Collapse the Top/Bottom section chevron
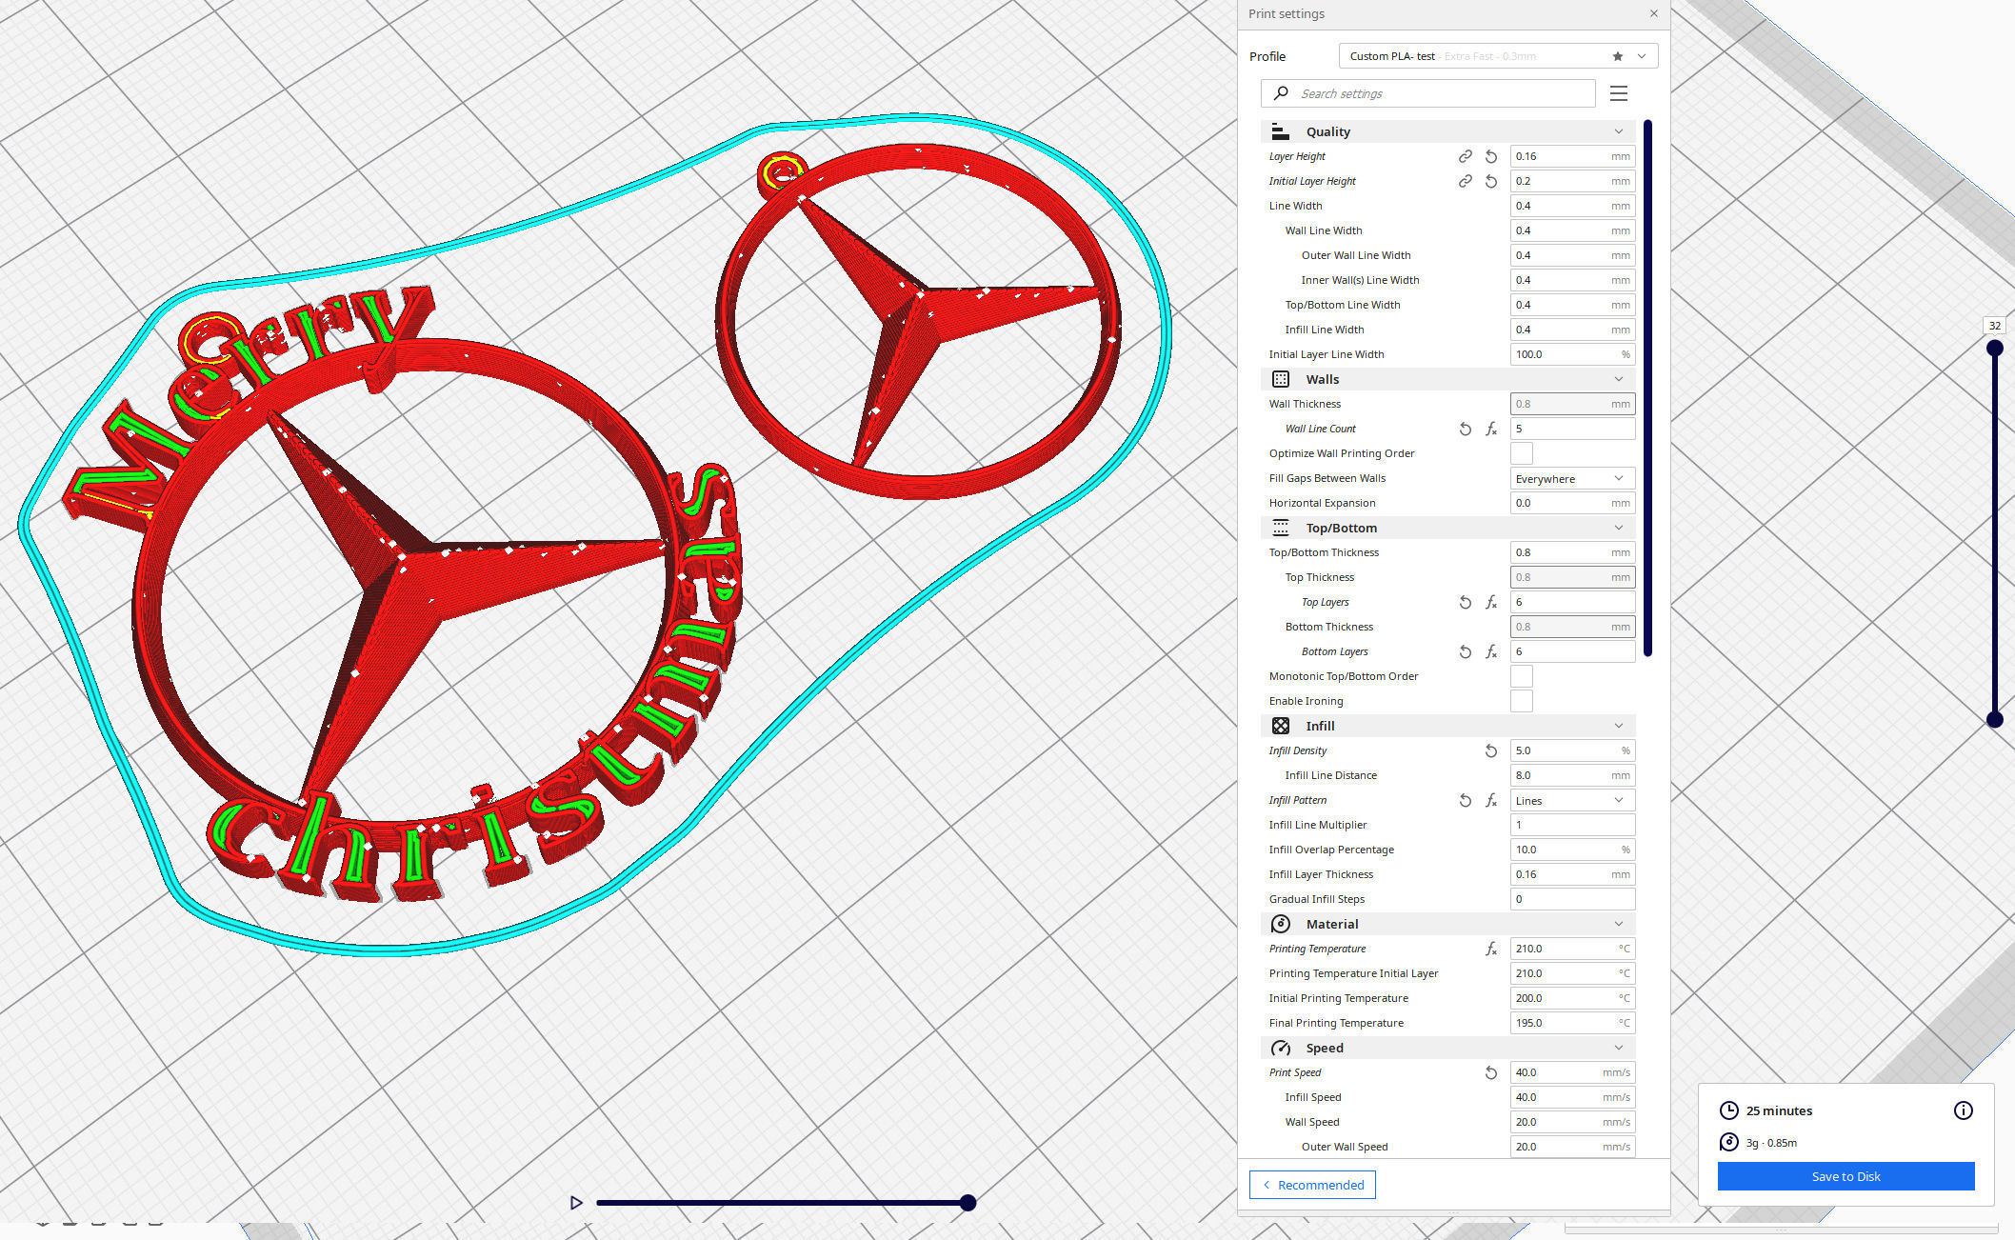 click(x=1618, y=528)
